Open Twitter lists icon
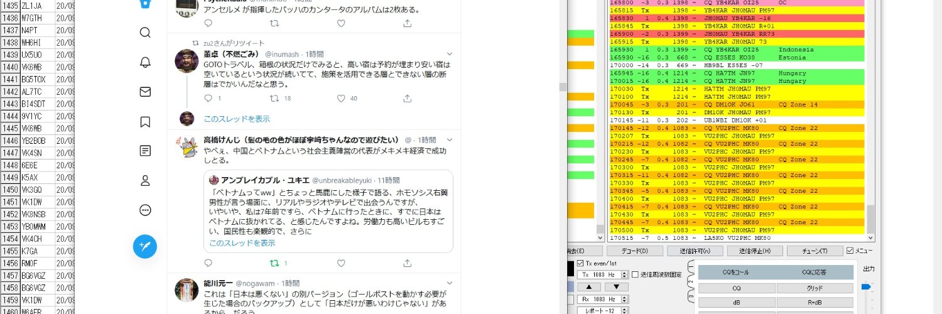Viewport: 942px width, 314px height. [145, 151]
